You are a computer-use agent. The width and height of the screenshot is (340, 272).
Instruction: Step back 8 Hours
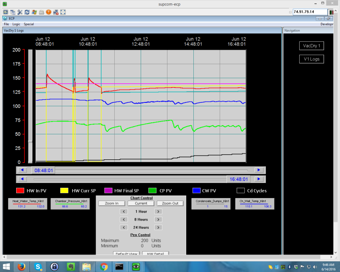coord(124,219)
